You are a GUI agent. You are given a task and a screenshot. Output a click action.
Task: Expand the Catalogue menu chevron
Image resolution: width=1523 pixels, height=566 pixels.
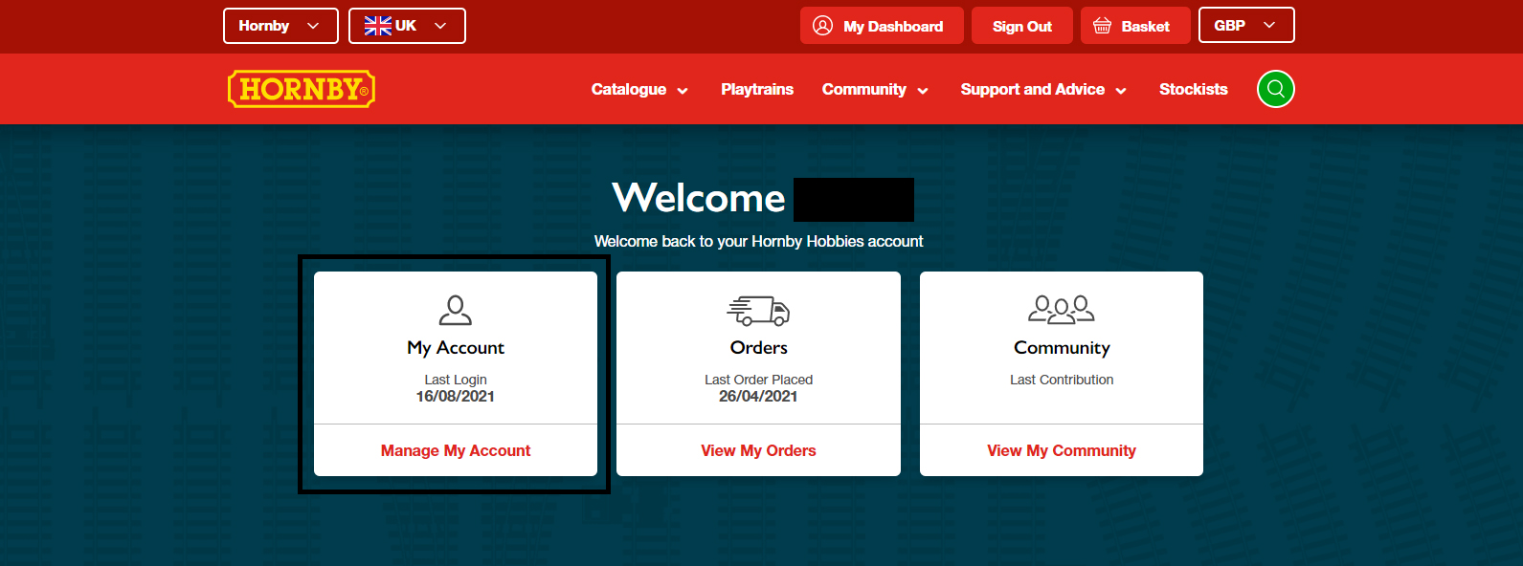[683, 91]
